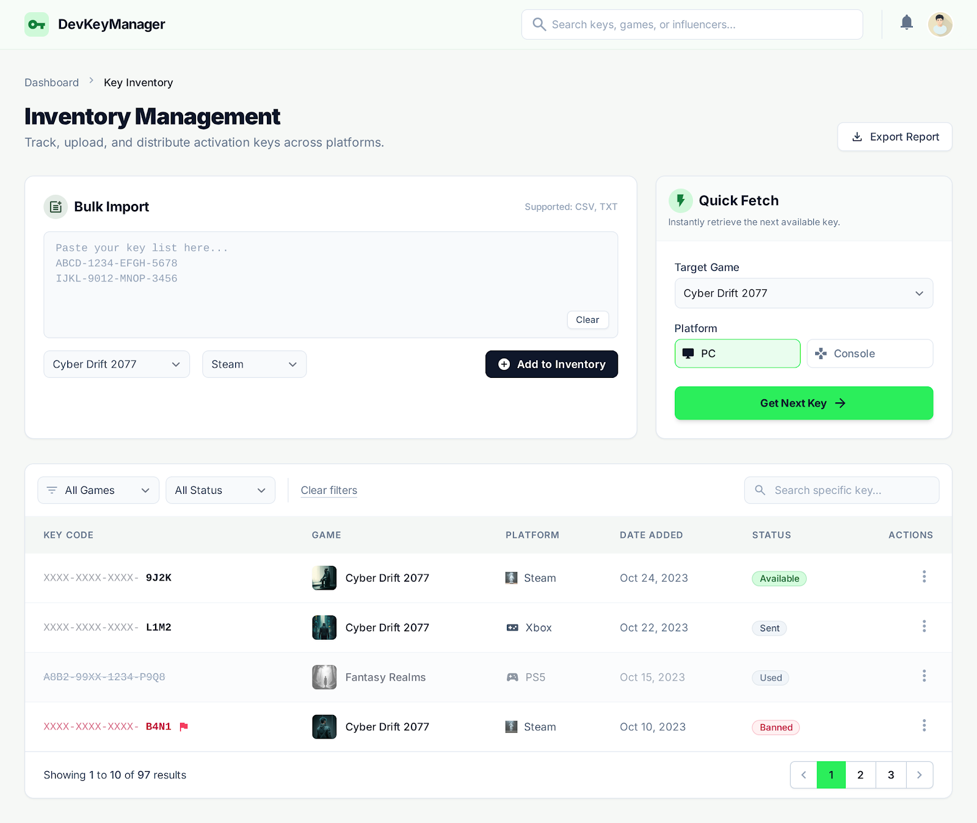The height and width of the screenshot is (823, 977).
Task: Expand the Steam platform dropdown under Bulk Import
Action: tap(254, 364)
